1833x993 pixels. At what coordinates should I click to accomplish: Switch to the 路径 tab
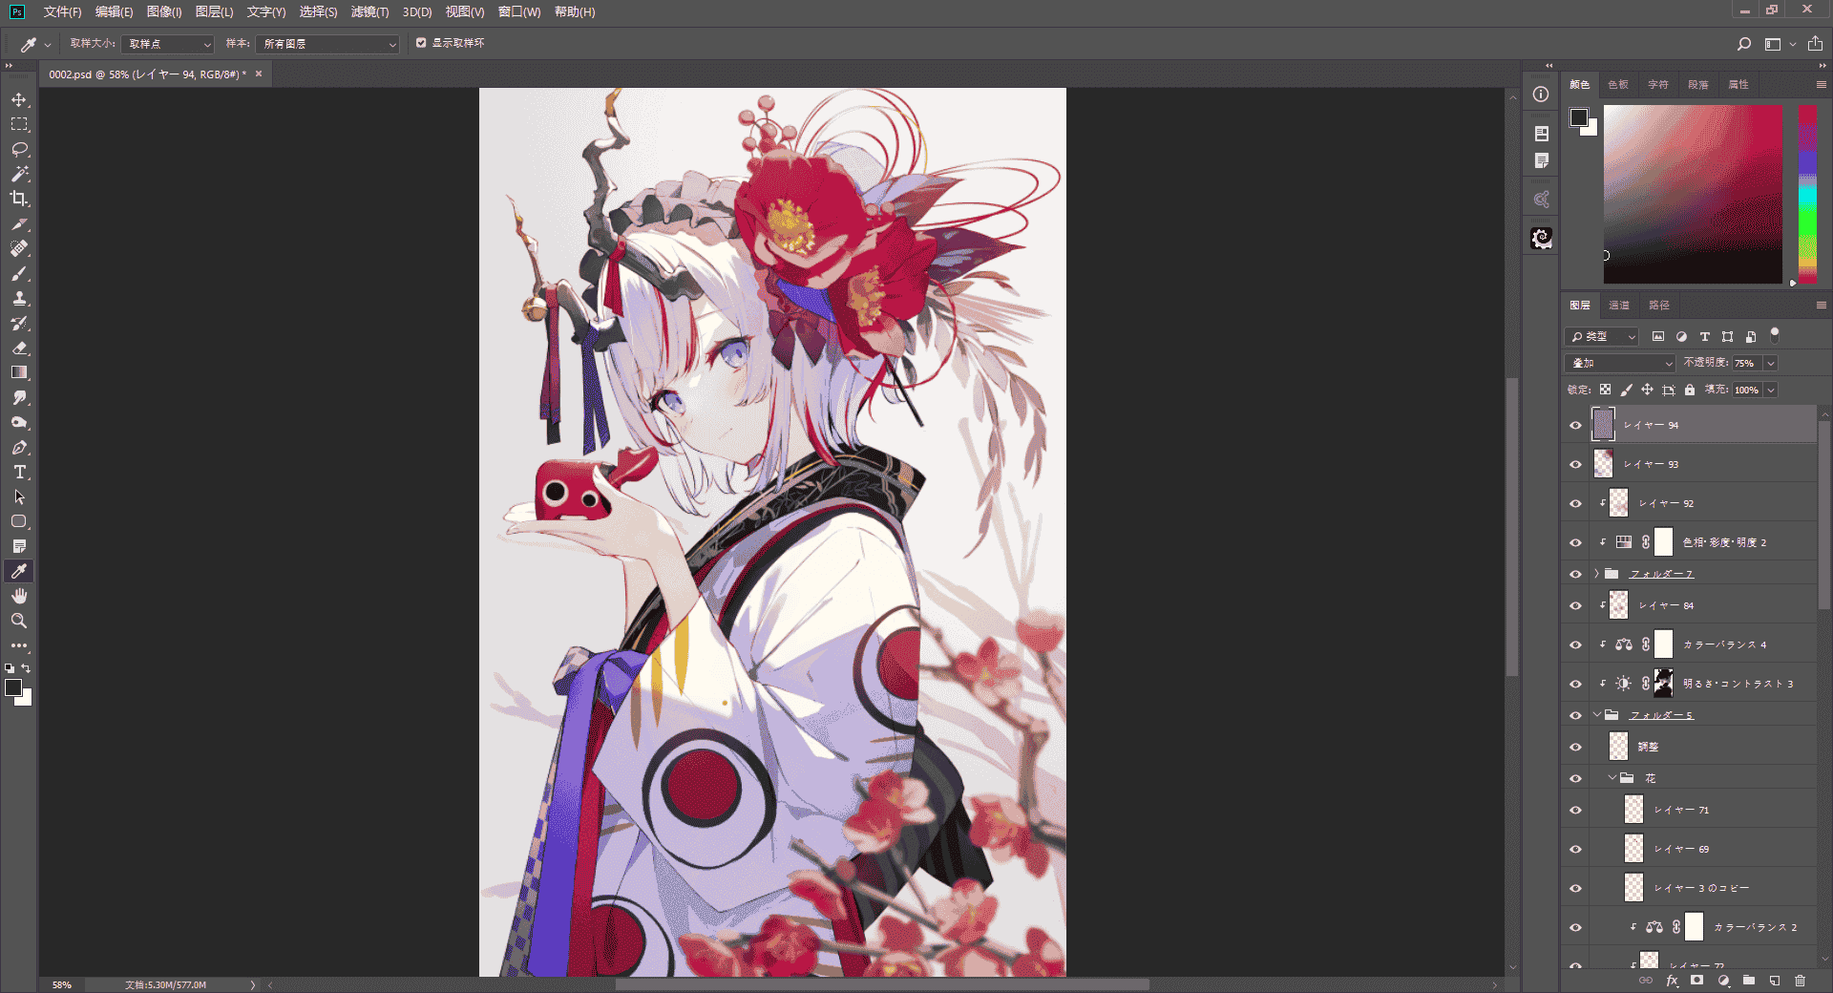1659,306
